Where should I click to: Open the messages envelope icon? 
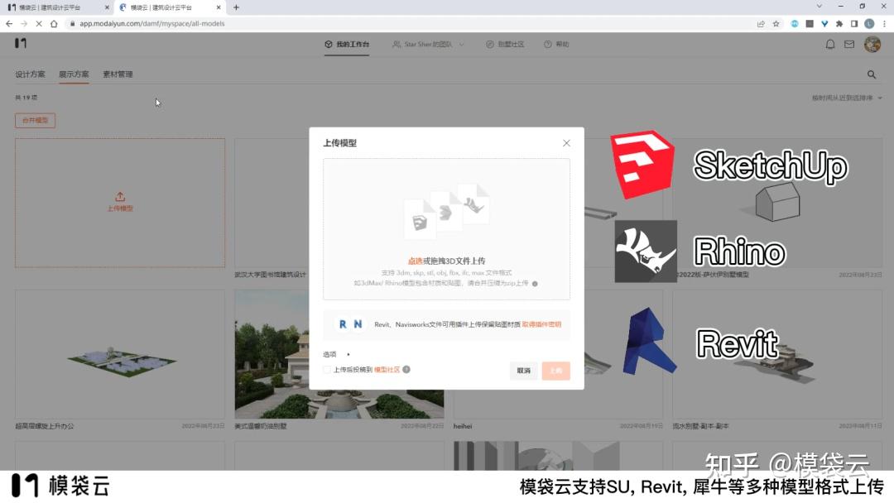(x=849, y=45)
